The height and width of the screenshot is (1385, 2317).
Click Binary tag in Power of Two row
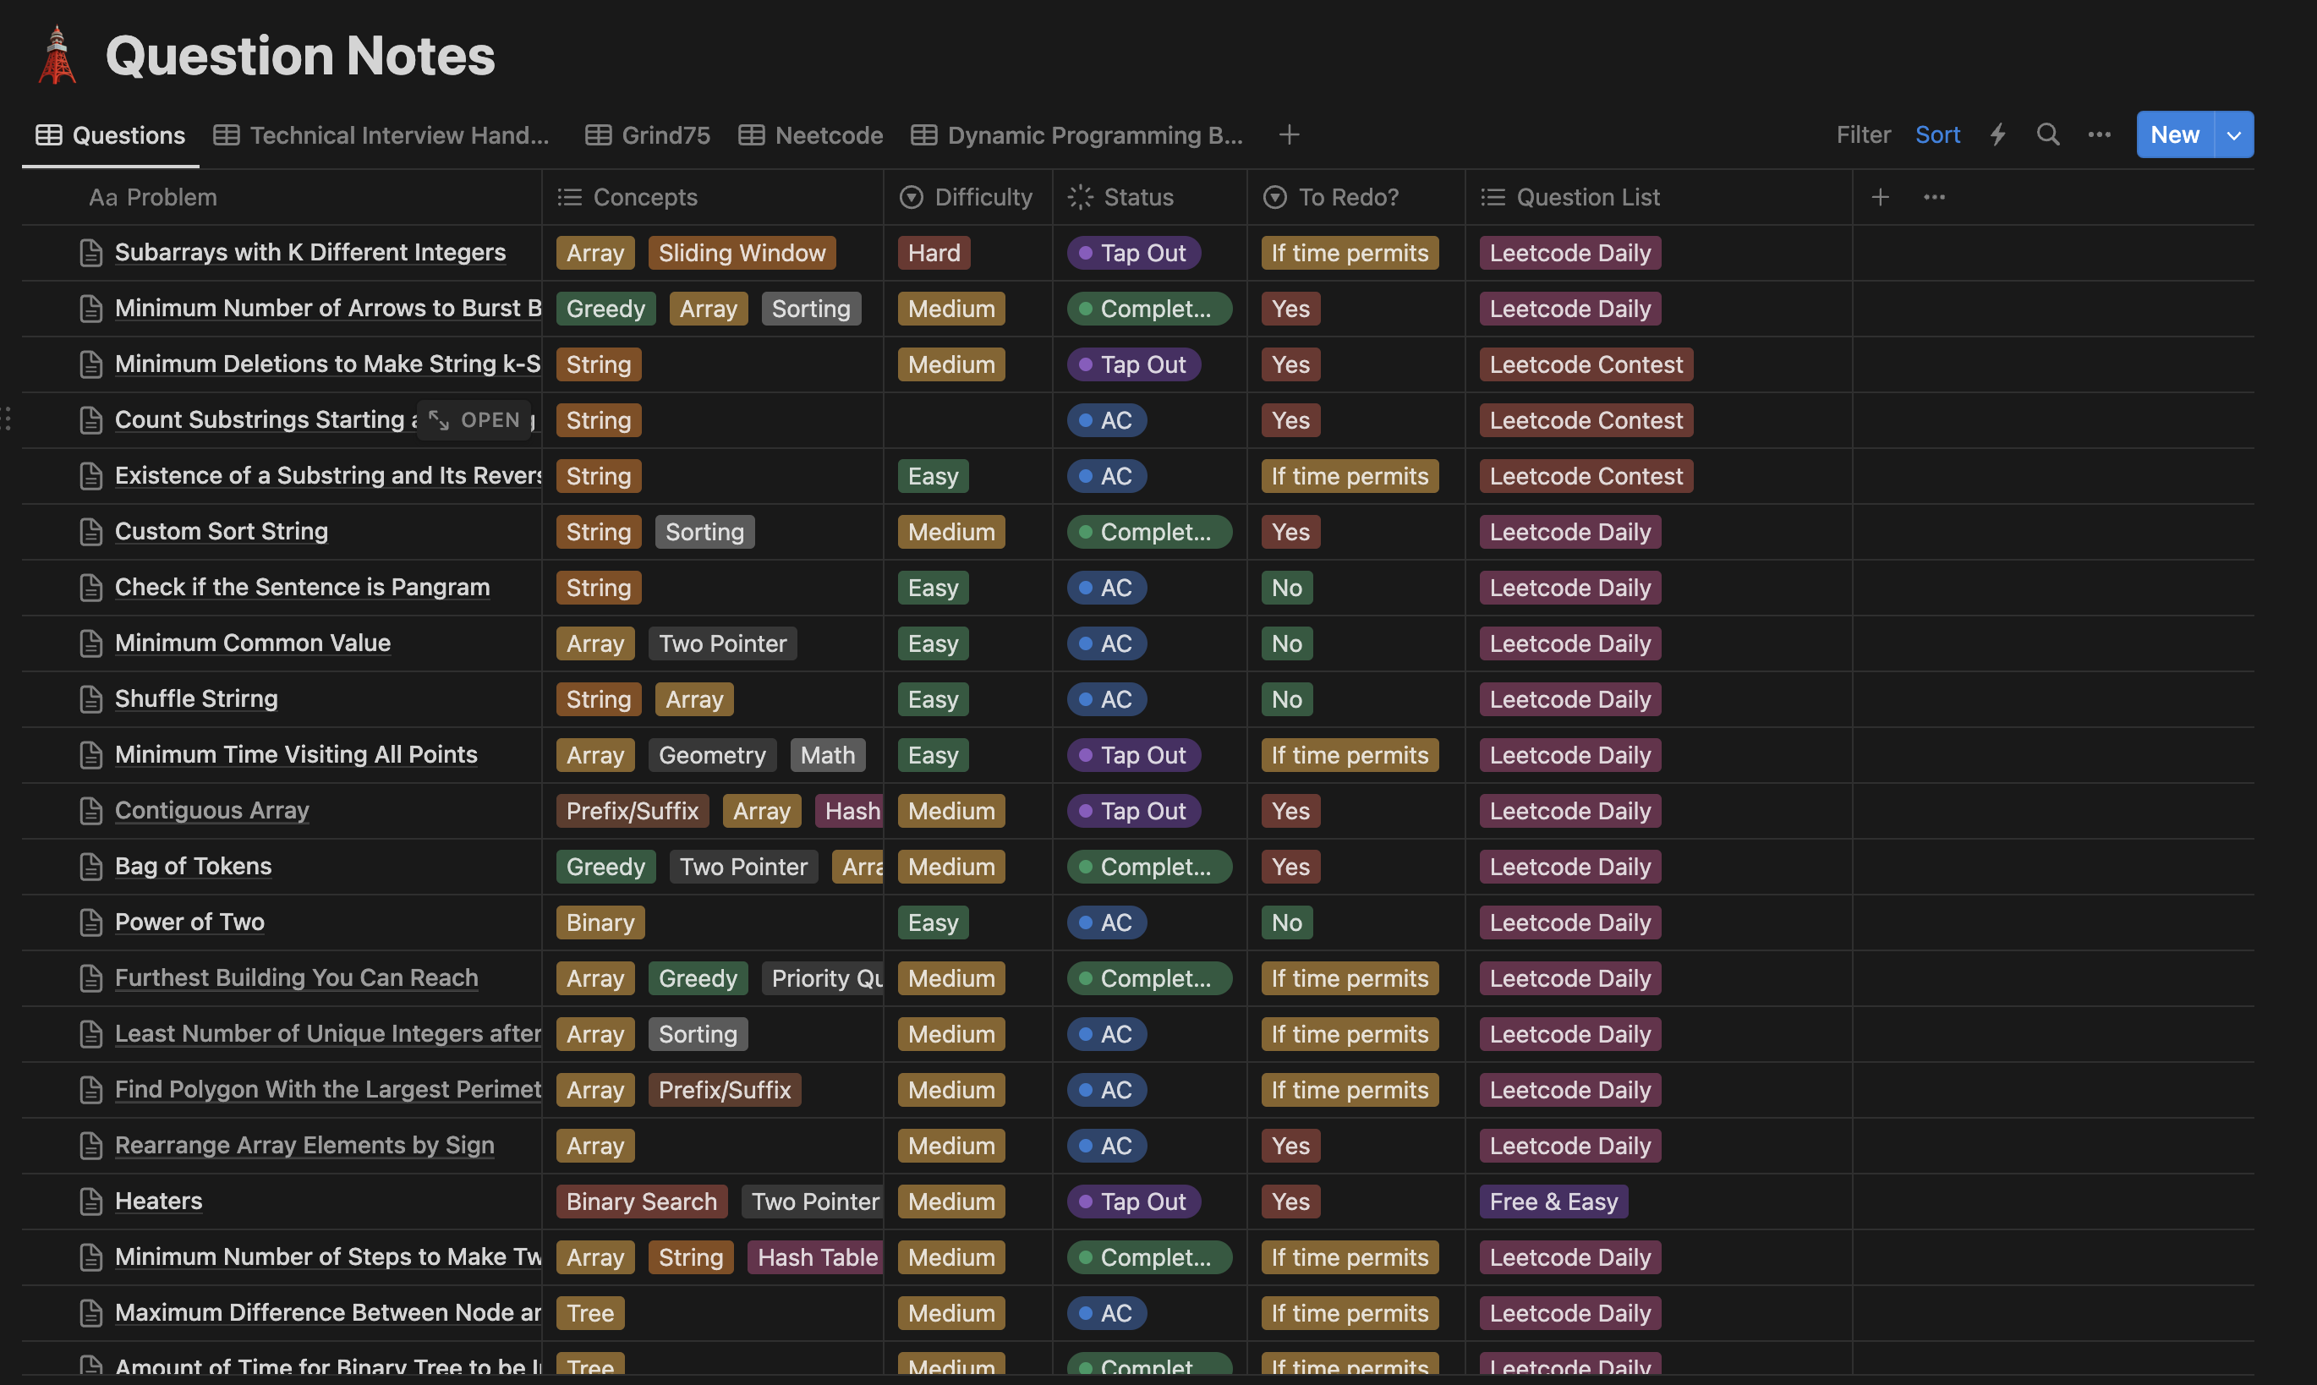click(600, 922)
